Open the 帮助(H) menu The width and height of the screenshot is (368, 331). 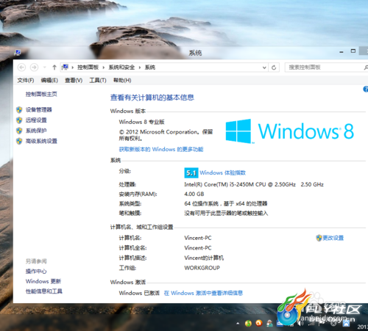[122, 80]
